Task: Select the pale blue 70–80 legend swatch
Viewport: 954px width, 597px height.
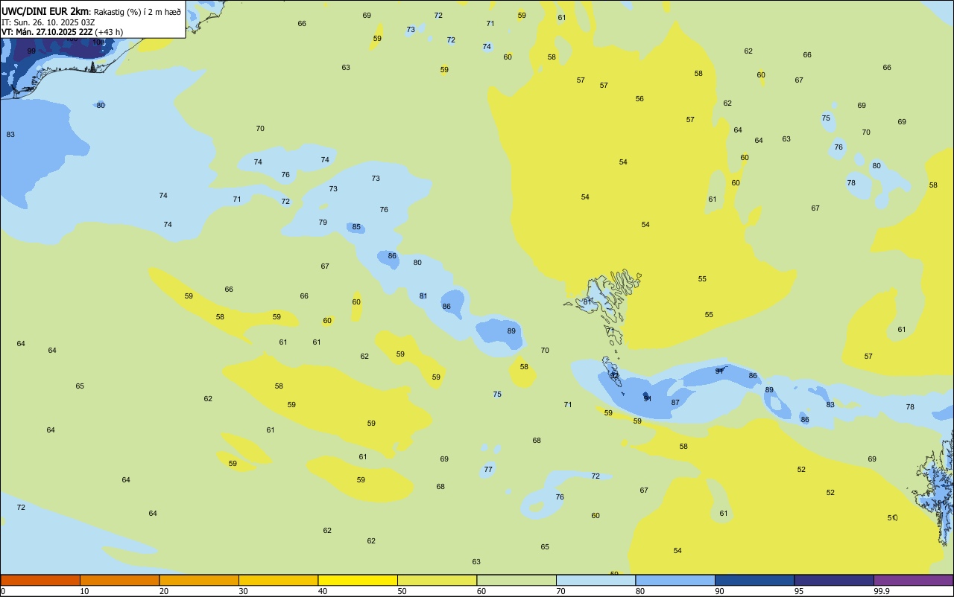Action: pyautogui.click(x=596, y=580)
